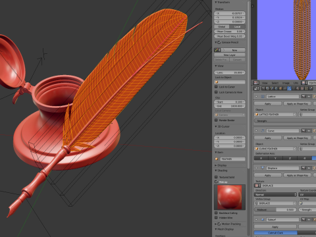Toggle Curve modifier viewport visibility
The image size is (316, 237).
tap(309, 131)
